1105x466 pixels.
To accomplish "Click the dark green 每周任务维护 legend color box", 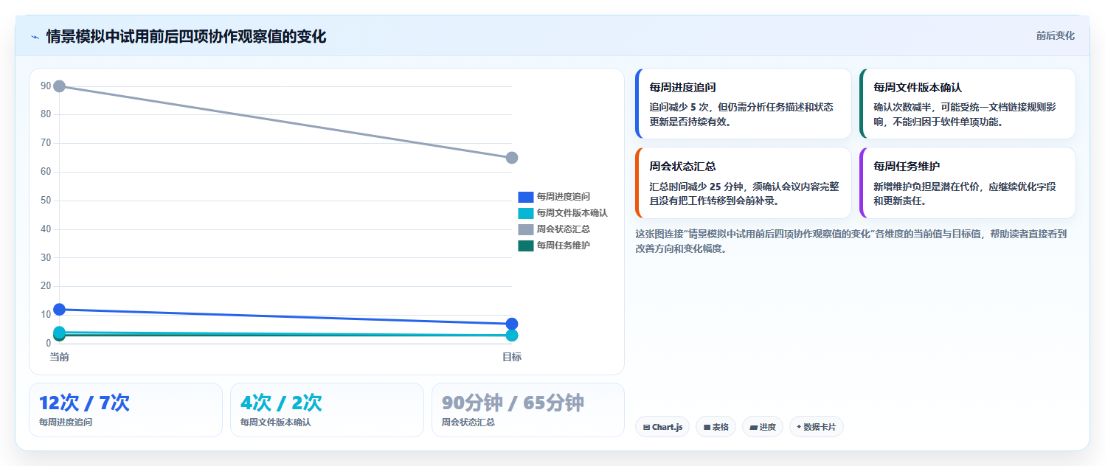I will coord(526,246).
